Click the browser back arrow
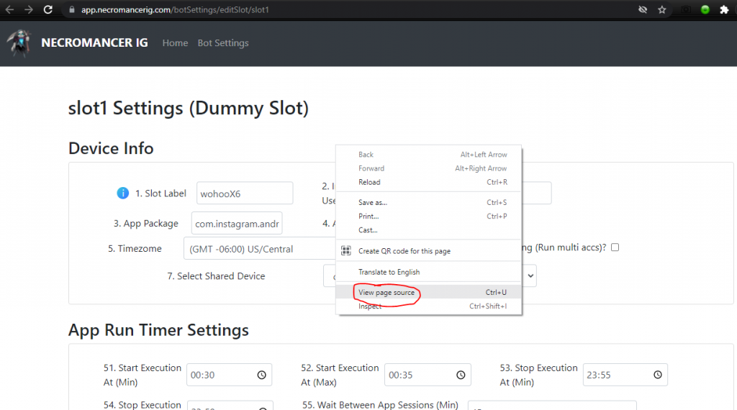The width and height of the screenshot is (737, 410). coord(9,9)
